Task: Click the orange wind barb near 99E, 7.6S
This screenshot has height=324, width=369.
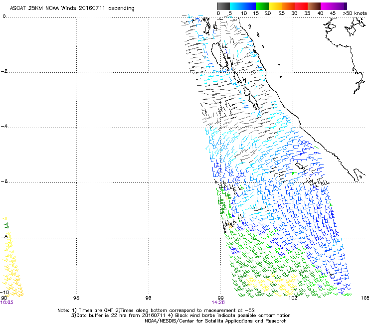Action: click(230, 227)
